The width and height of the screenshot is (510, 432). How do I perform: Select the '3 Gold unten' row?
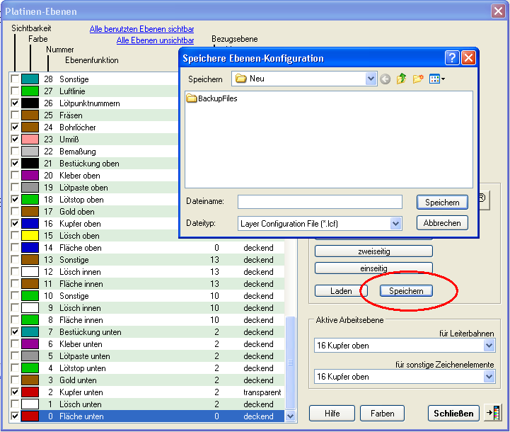pyautogui.click(x=146, y=380)
